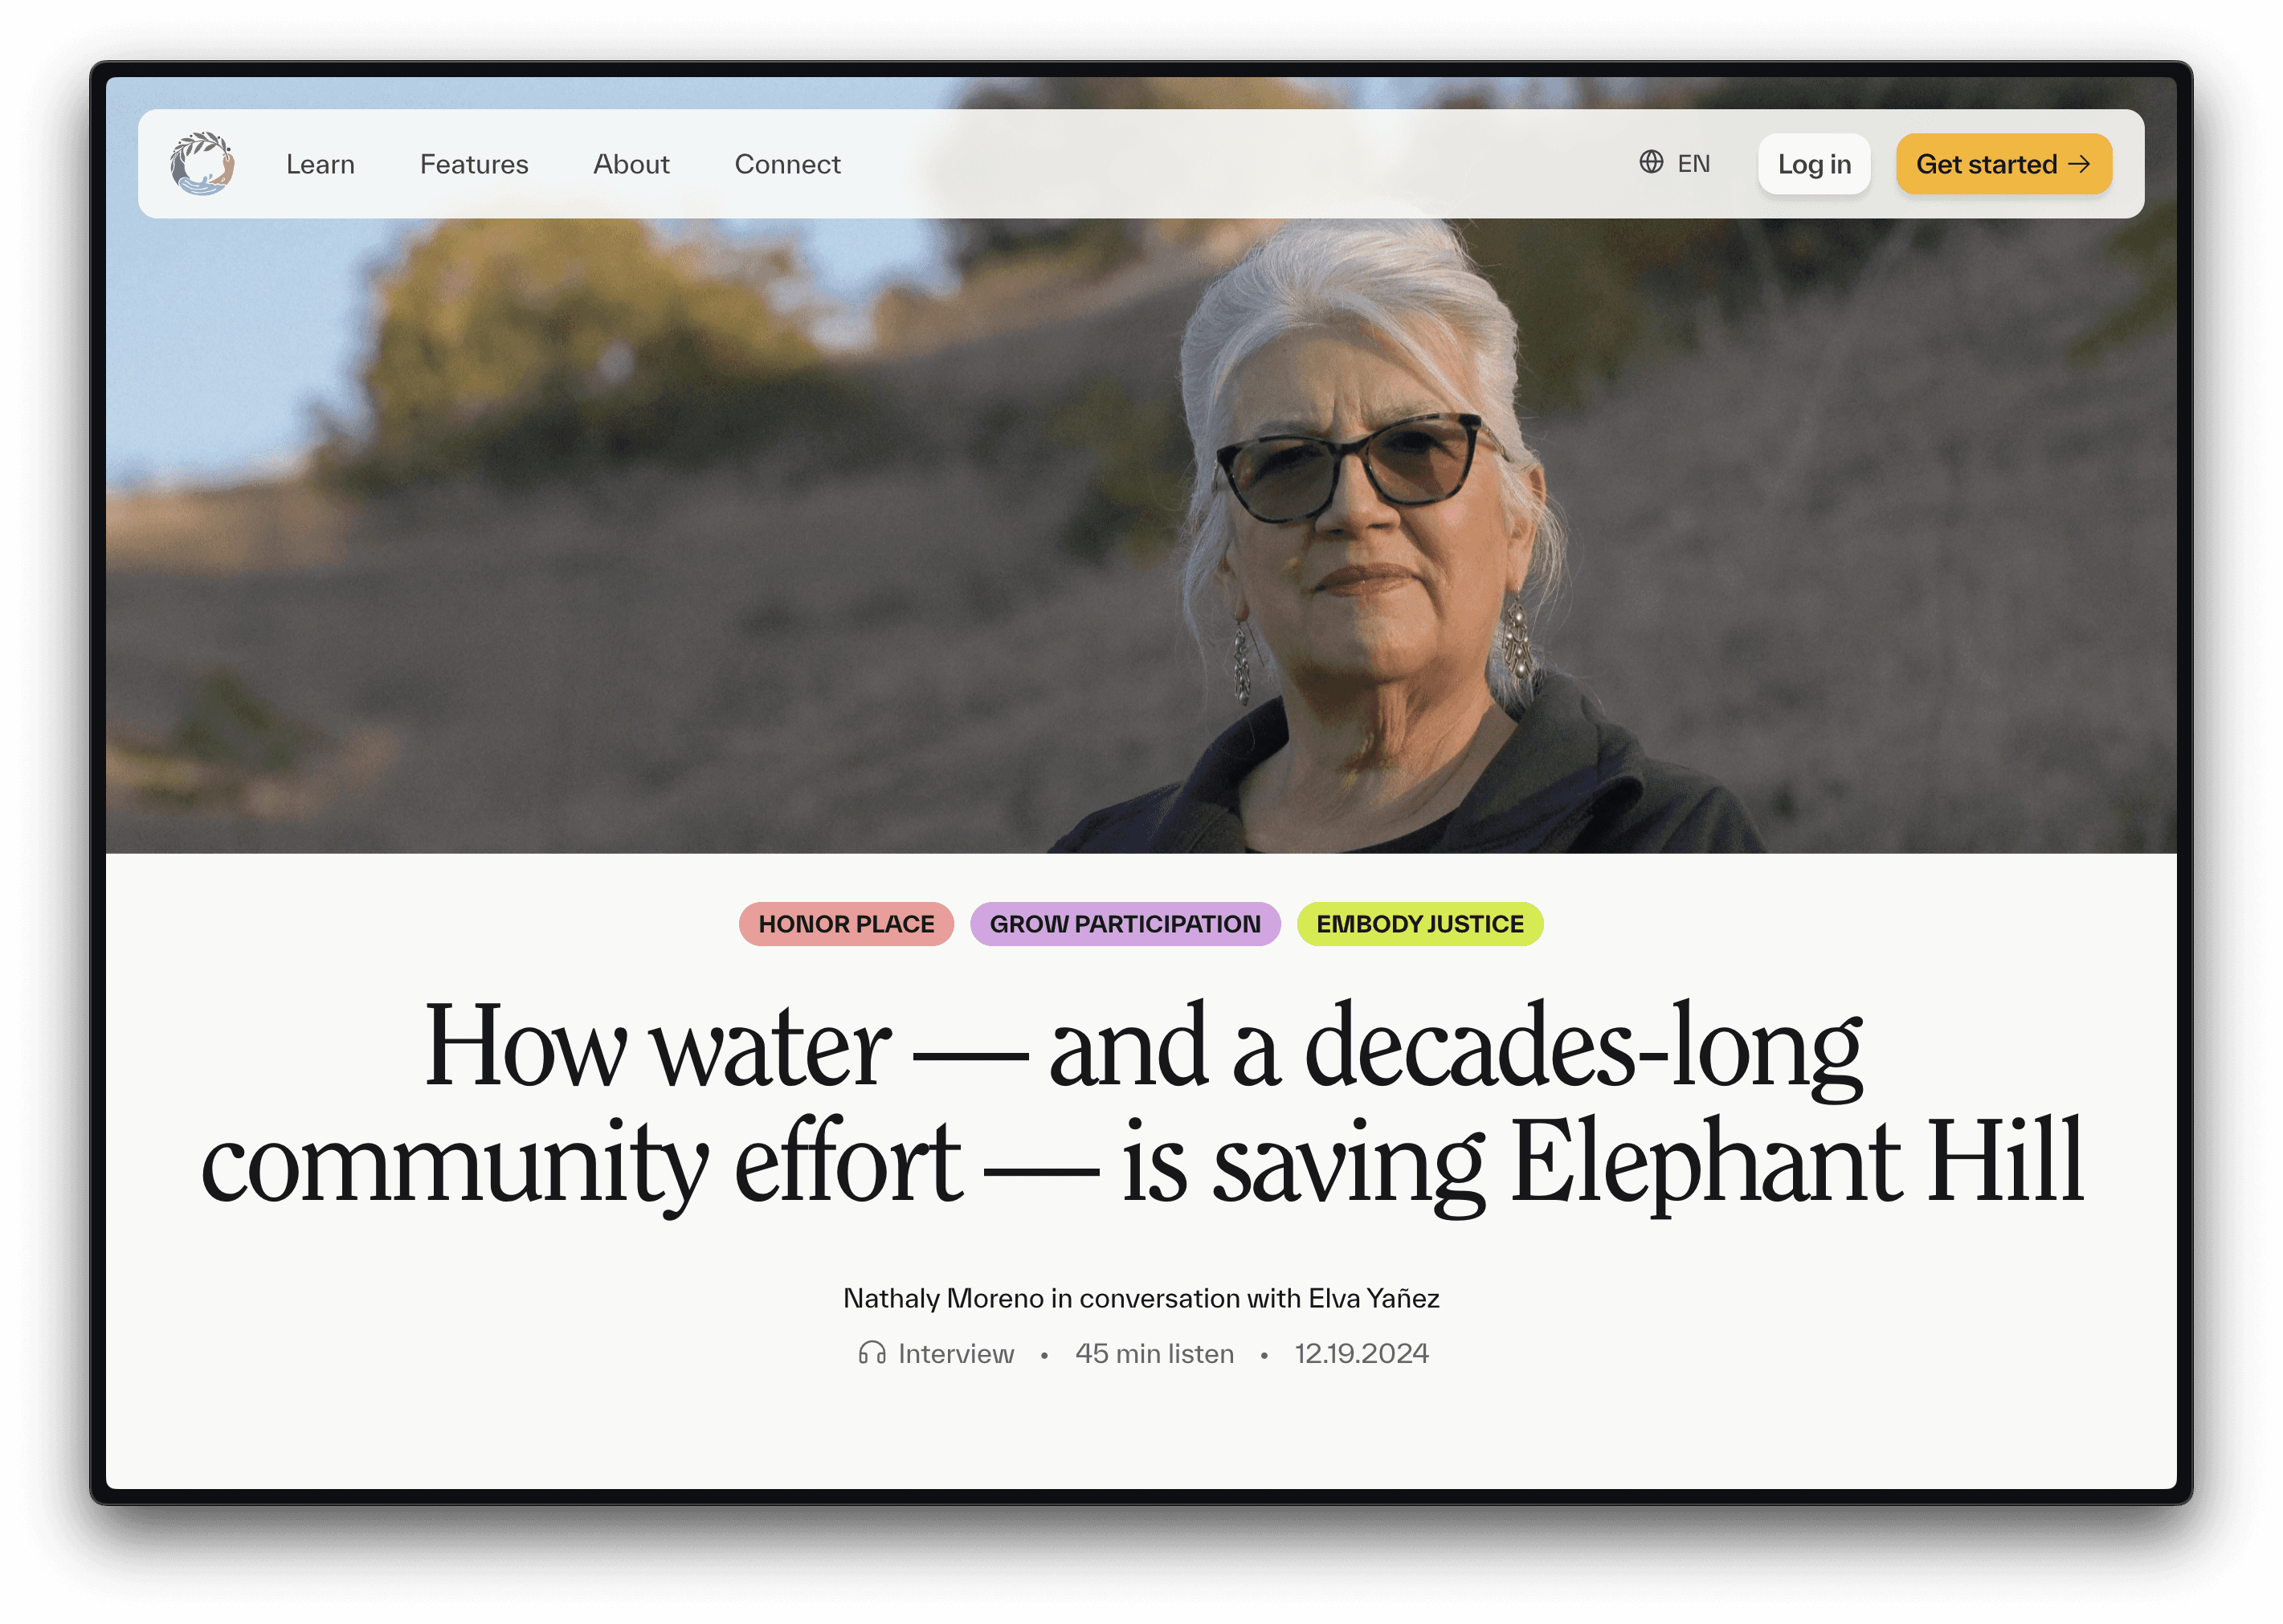Click the 12.19.2024 publication date
The height and width of the screenshot is (1624, 2283).
1361,1354
